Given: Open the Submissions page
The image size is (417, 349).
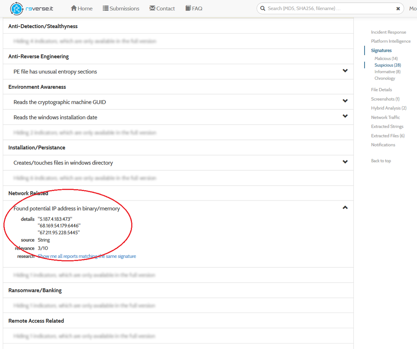Looking at the screenshot, I should point(121,8).
